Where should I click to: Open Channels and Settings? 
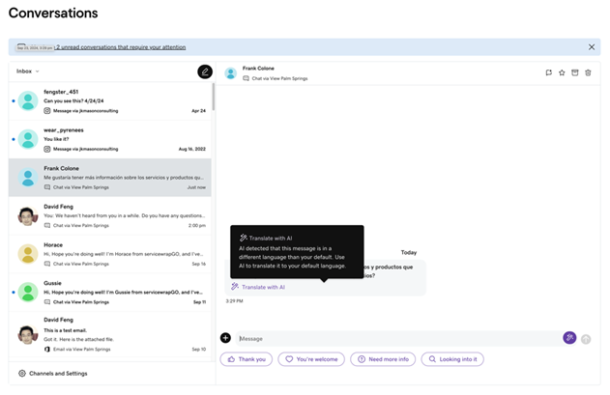[x=53, y=373]
